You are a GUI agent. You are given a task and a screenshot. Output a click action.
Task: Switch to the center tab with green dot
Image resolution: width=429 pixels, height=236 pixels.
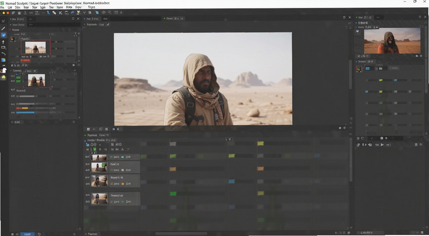point(173,18)
